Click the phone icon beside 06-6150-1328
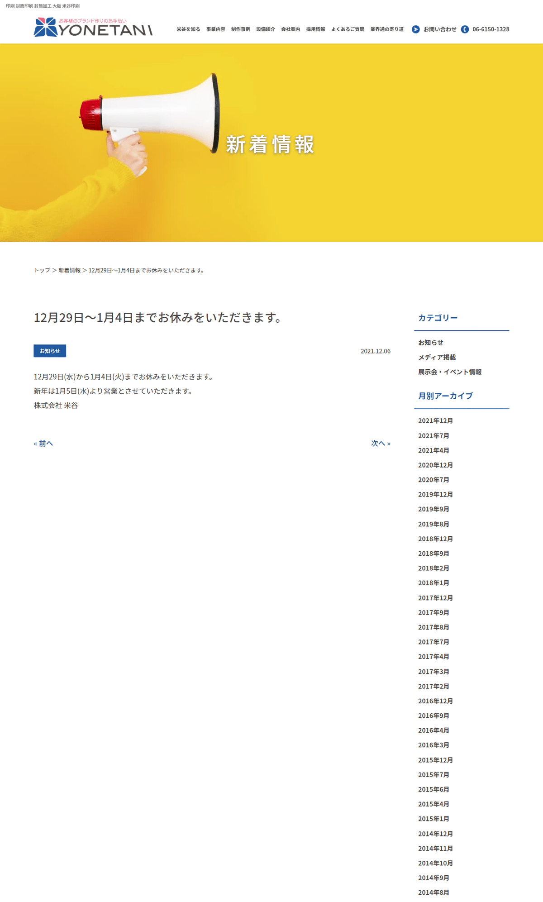 465,29
